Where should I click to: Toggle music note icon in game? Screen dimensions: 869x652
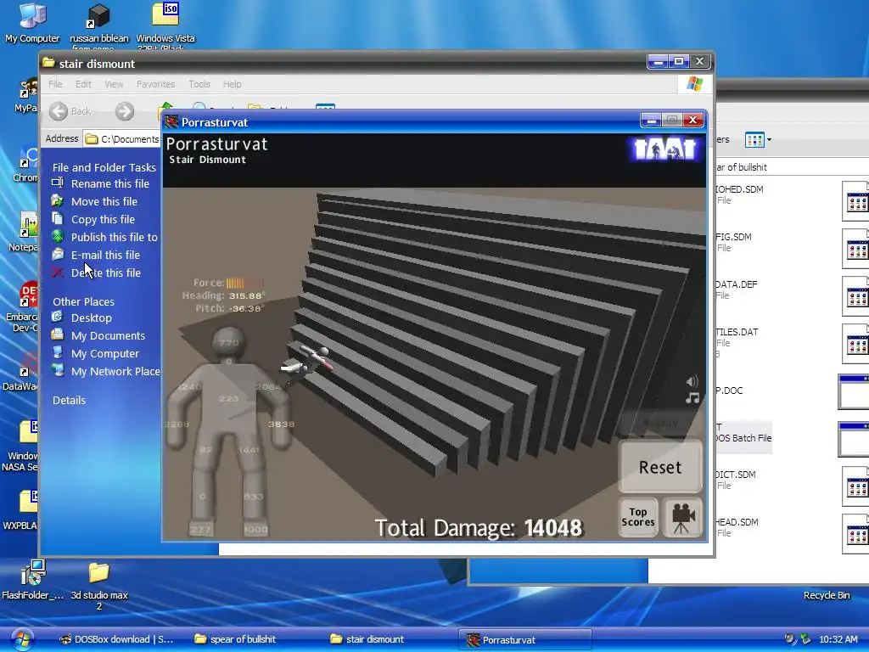(692, 398)
